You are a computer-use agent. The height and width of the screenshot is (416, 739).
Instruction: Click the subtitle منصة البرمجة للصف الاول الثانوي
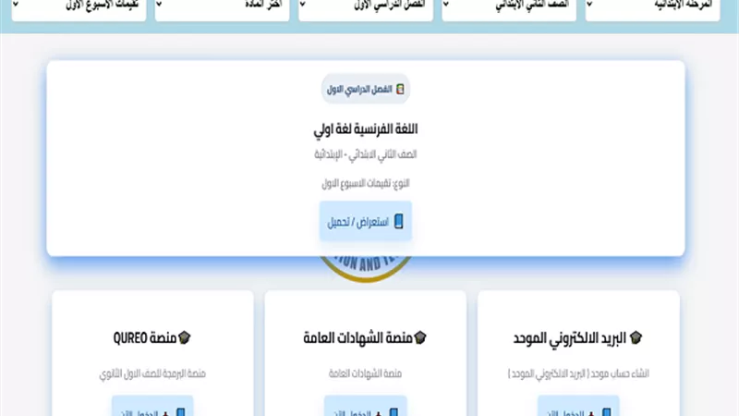152,373
